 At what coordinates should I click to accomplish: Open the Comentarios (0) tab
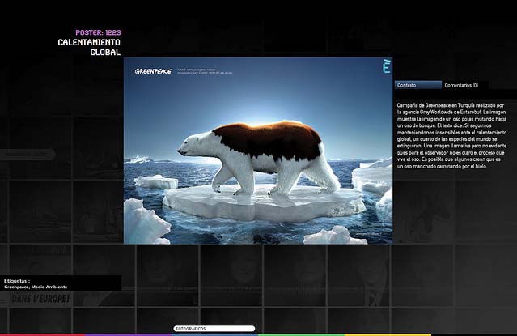(461, 85)
